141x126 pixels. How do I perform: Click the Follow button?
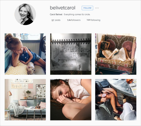[x=87, y=8]
